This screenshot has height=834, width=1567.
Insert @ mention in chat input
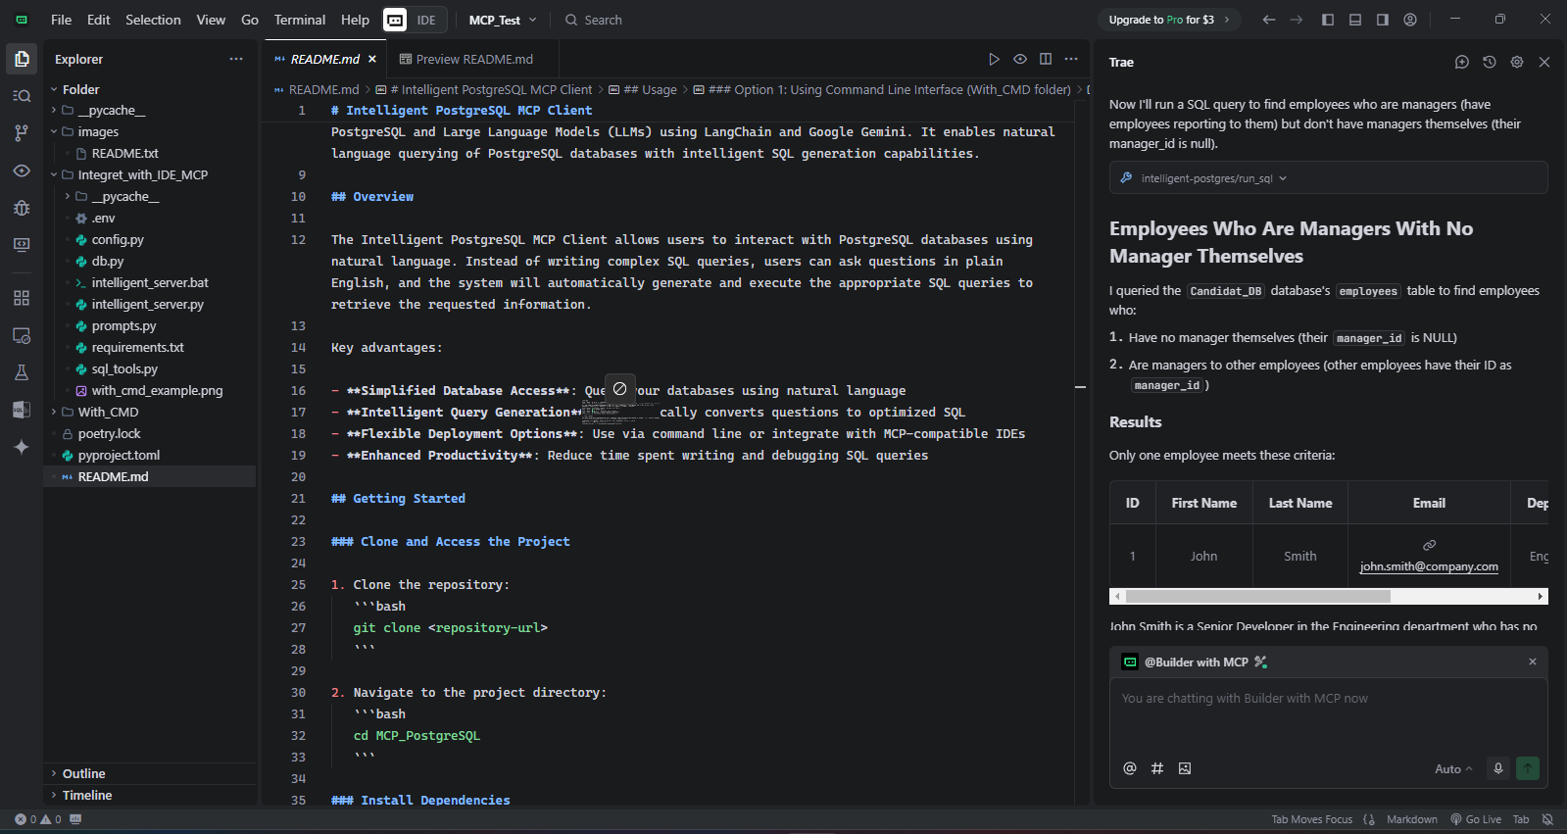1130,768
